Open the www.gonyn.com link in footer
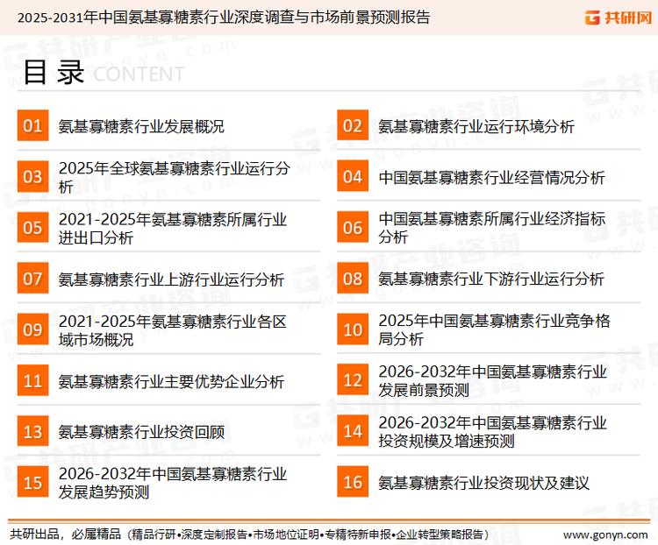Viewport: 658px width, 545px height. [605, 534]
